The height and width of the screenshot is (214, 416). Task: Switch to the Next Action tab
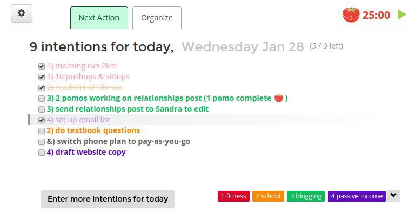click(x=99, y=18)
